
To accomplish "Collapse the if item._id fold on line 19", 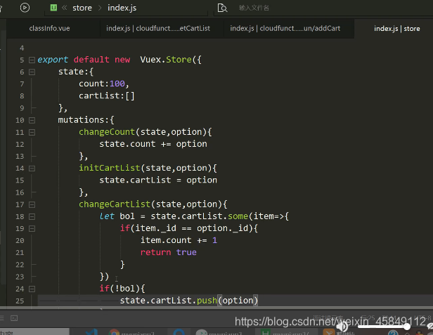I will 32,228.
